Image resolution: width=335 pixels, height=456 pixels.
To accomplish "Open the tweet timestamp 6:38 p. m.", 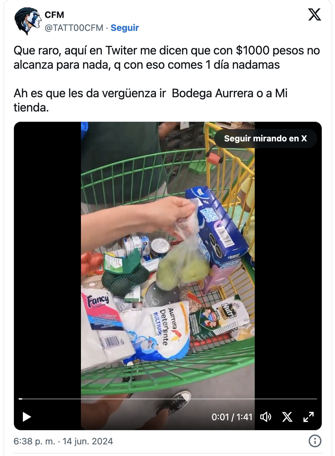I will pos(34,441).
